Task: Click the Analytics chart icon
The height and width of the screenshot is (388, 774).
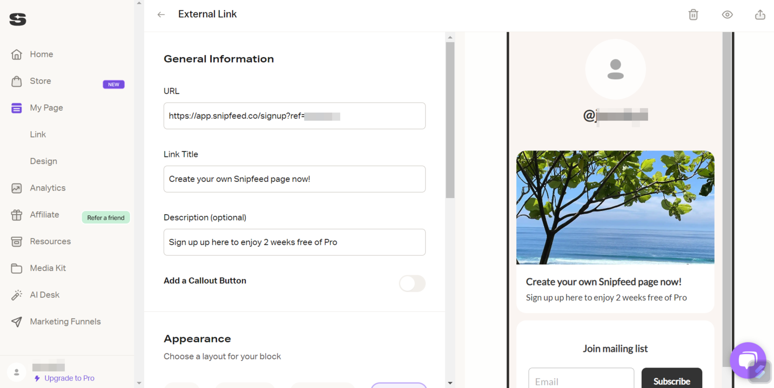Action: coord(17,188)
